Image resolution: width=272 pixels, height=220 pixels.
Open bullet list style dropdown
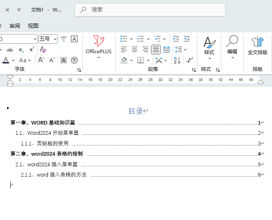click(132, 39)
